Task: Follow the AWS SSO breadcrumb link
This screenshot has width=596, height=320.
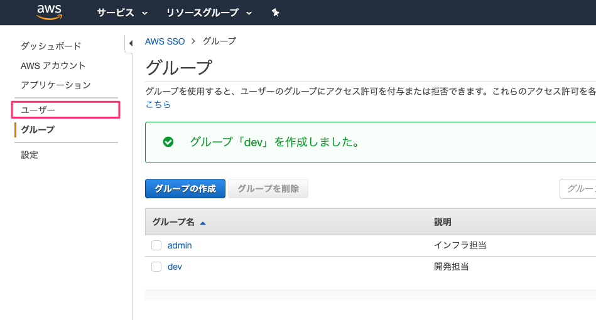Action: [165, 41]
